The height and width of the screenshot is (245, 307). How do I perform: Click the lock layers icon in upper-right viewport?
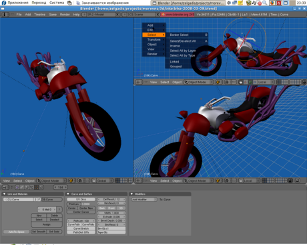(x=304, y=82)
